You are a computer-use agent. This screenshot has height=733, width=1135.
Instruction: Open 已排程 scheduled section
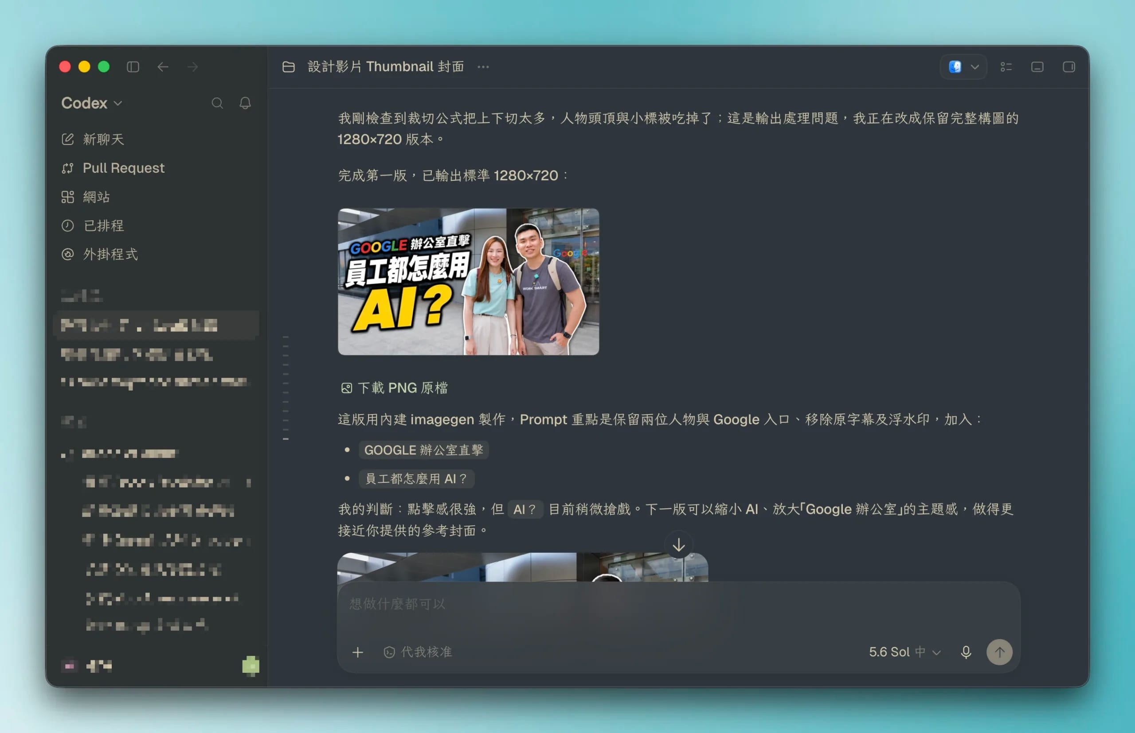94,225
